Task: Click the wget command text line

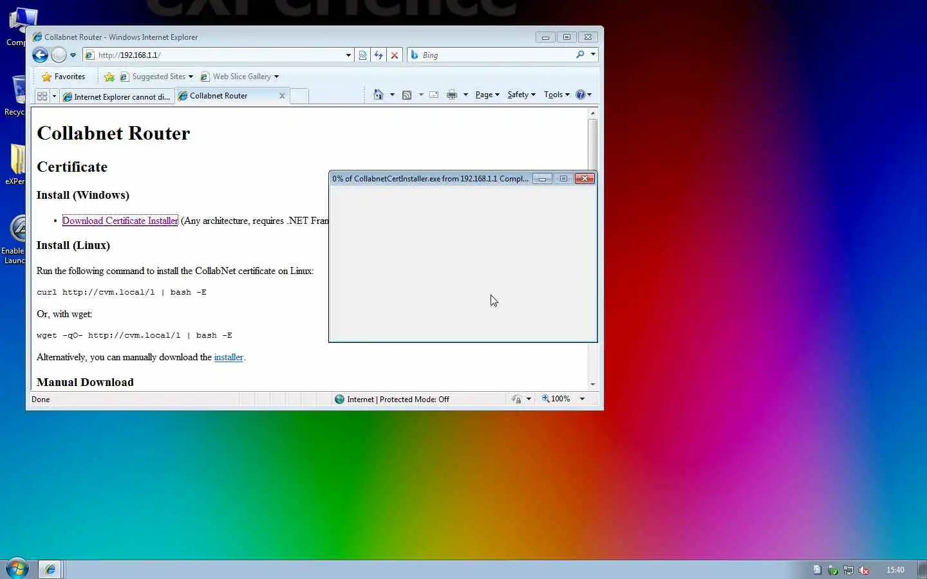Action: [x=135, y=335]
